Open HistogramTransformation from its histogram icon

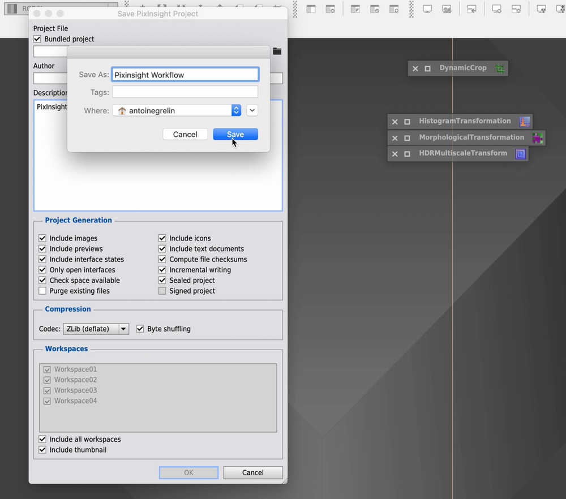click(524, 121)
